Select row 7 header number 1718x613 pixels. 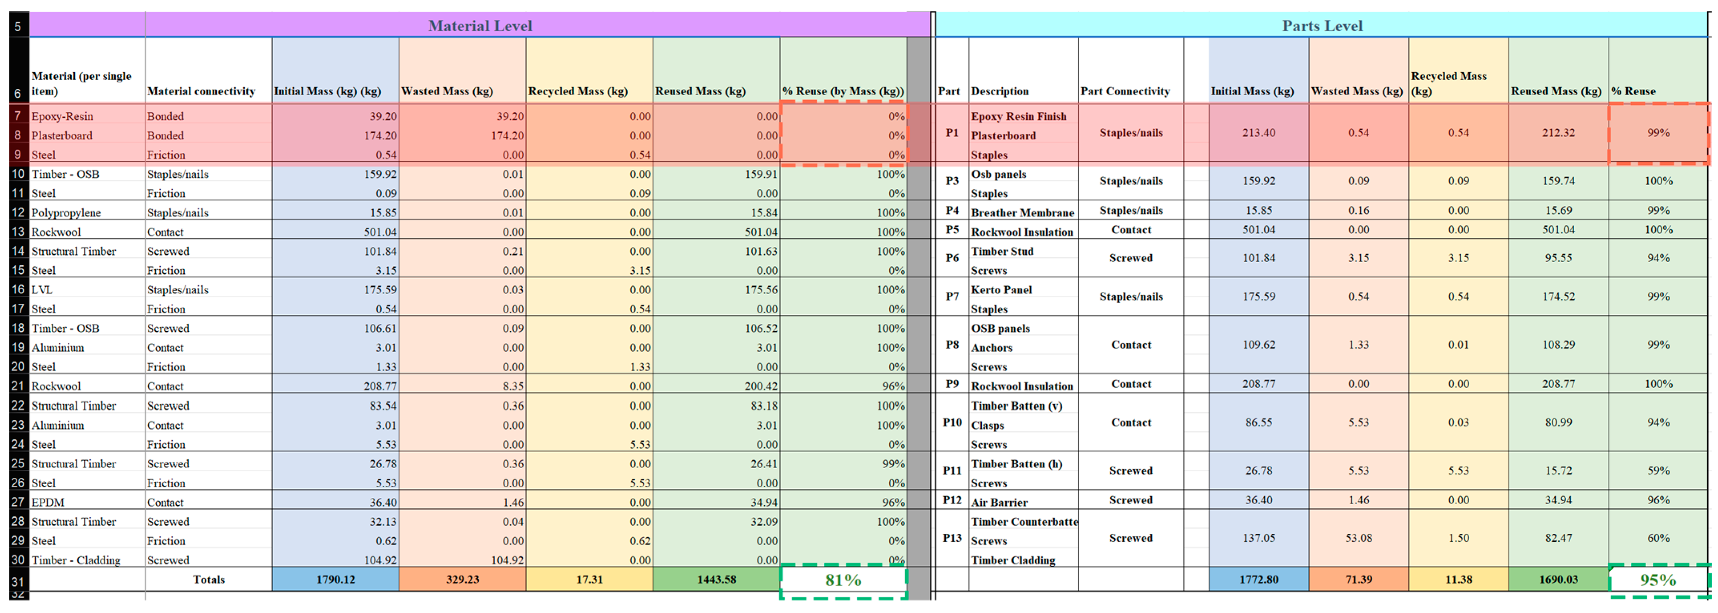click(x=18, y=116)
